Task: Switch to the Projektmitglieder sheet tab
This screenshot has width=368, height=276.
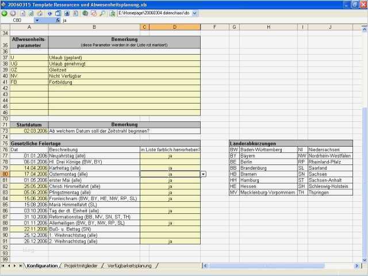Action: coord(80,266)
